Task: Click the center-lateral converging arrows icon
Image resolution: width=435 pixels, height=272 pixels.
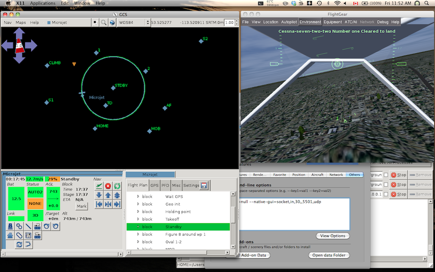Action: (108, 204)
